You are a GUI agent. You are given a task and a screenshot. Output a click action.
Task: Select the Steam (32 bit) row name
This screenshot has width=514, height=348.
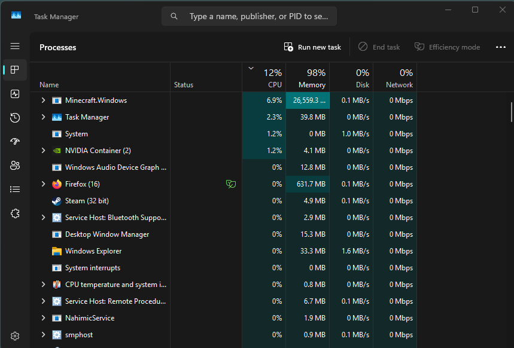click(x=87, y=201)
